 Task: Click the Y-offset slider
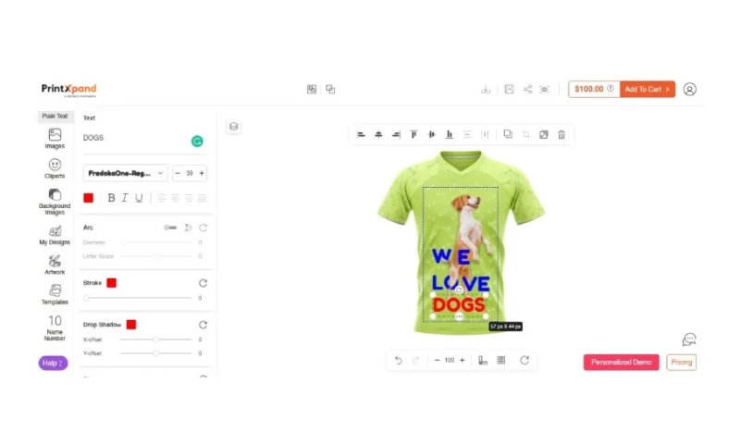[x=155, y=353]
